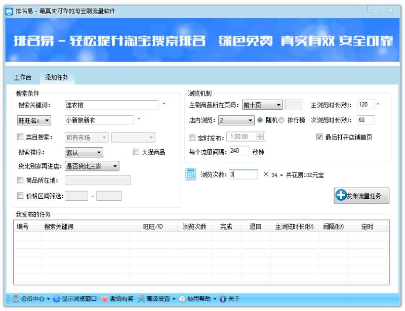
Task: Click the 编号 column header
Action: (x=27, y=227)
